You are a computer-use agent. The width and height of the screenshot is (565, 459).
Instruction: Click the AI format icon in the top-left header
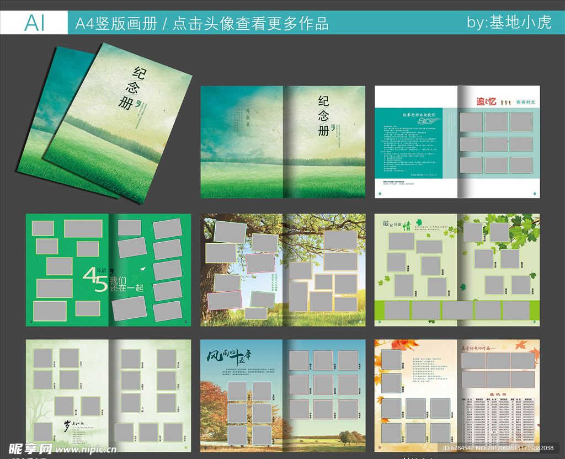coord(34,22)
